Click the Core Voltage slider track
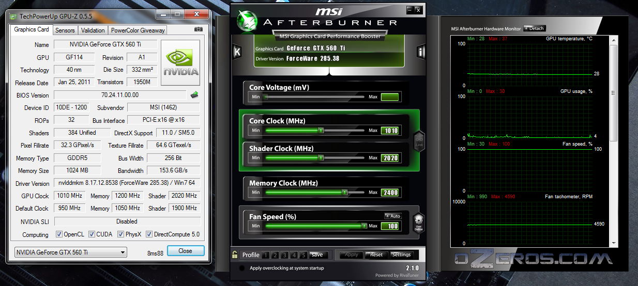The height and width of the screenshot is (286, 638). (x=314, y=97)
